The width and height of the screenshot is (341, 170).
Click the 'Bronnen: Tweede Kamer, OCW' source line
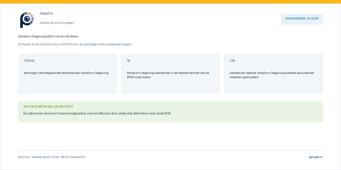[x=52, y=157]
